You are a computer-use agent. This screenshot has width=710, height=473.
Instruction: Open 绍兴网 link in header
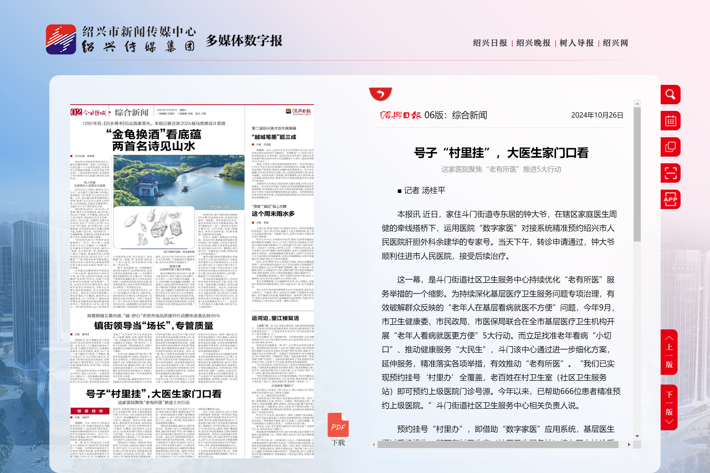pos(615,43)
